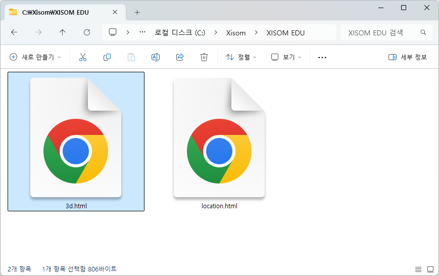
Task: Add a new Explorer tab
Action: coord(137,12)
